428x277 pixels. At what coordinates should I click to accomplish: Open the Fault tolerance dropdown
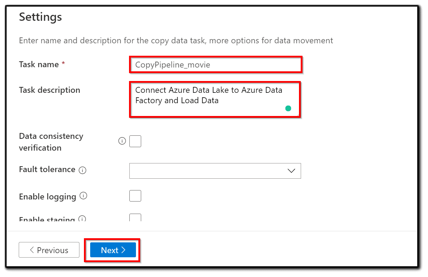click(x=215, y=171)
